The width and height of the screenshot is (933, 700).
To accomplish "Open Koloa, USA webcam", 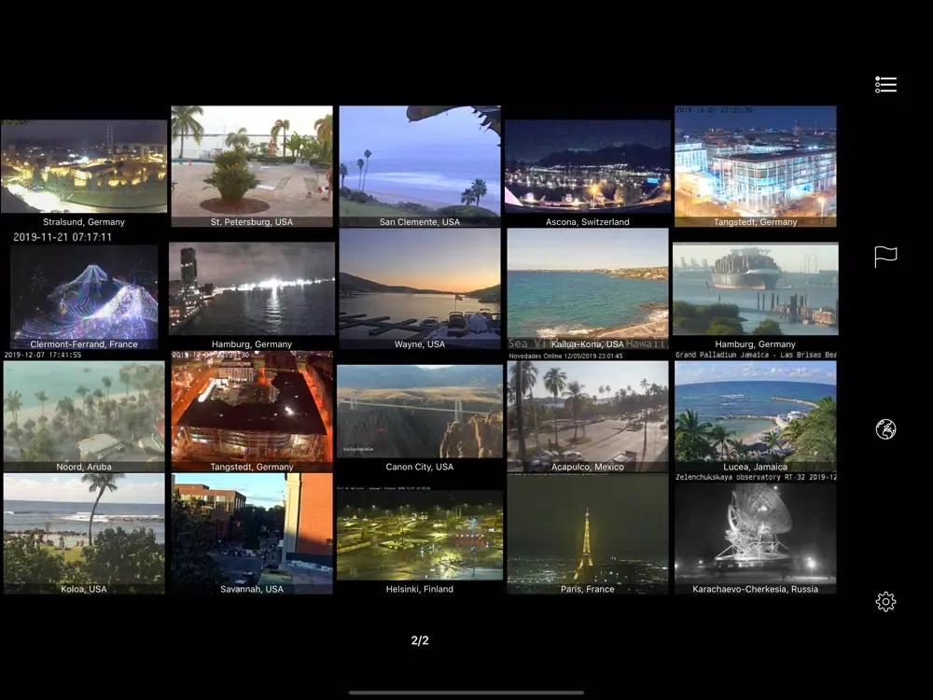I will (x=84, y=534).
